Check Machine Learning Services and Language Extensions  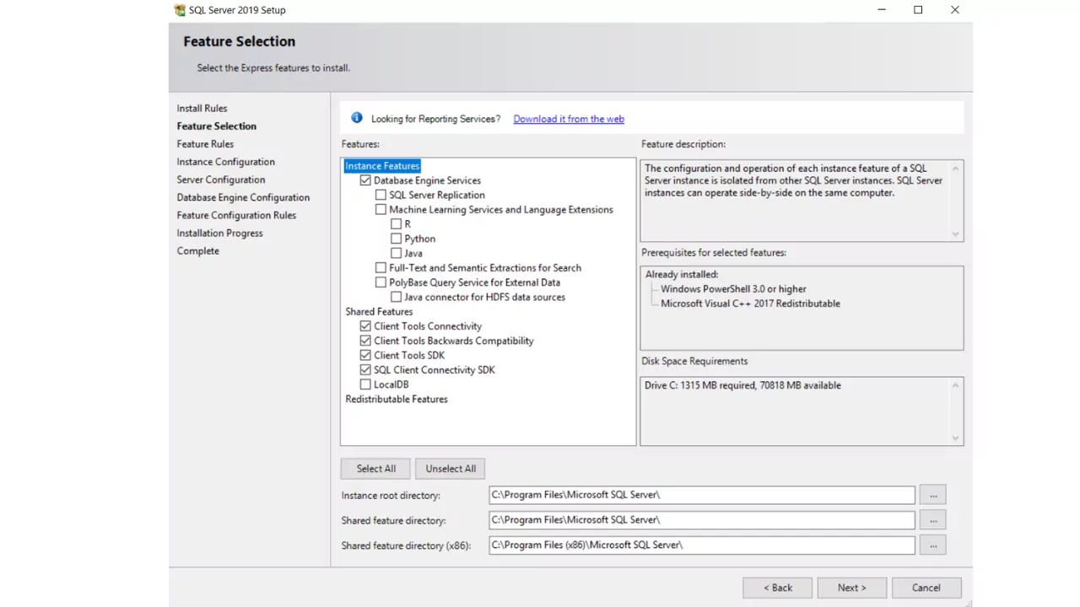click(381, 209)
